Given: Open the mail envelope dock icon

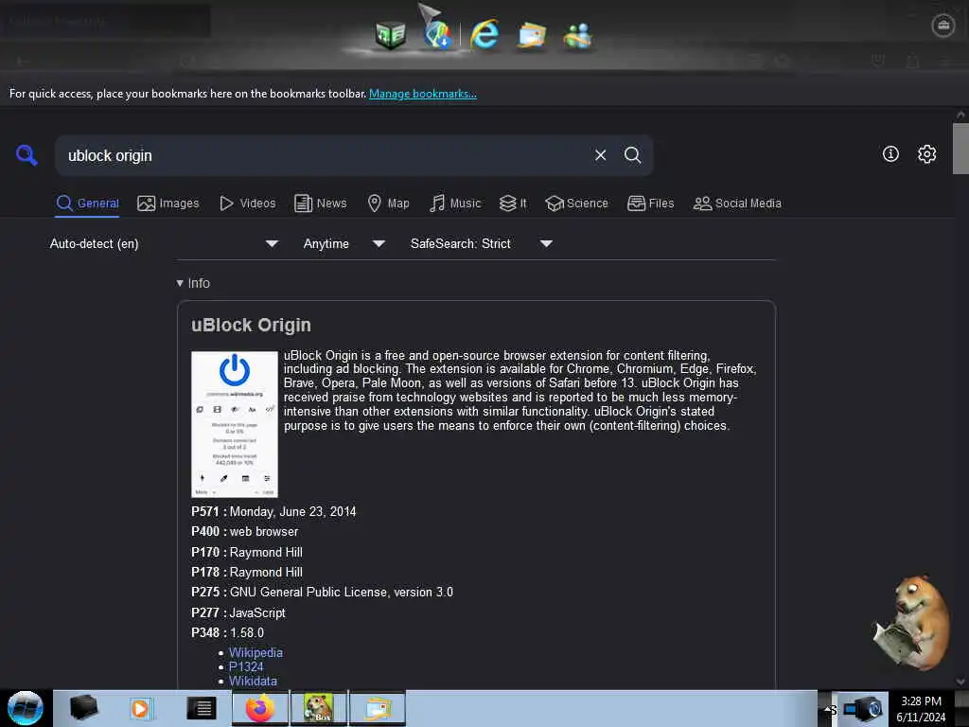Looking at the screenshot, I should pos(532,35).
